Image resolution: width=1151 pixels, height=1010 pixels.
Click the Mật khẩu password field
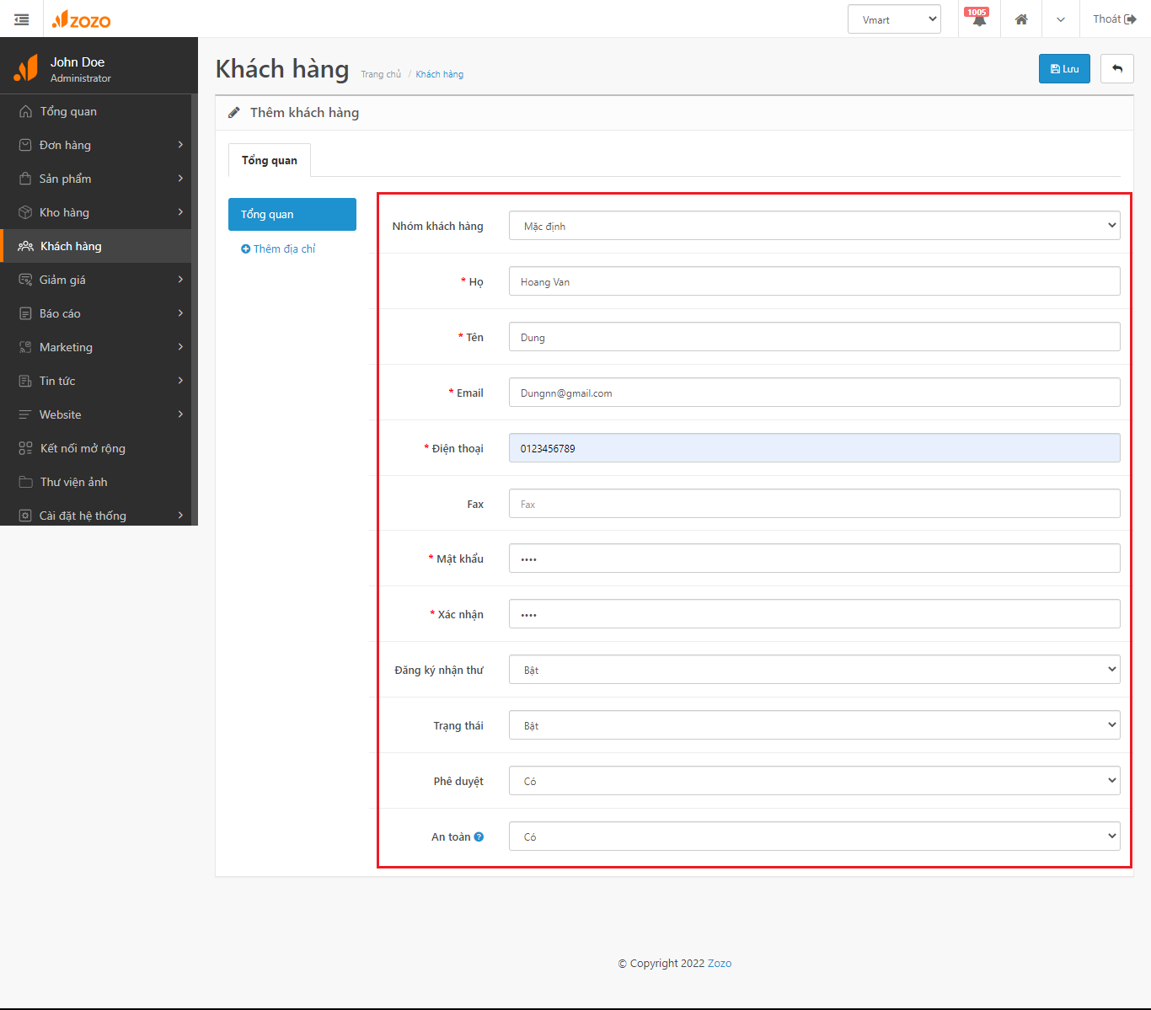click(x=815, y=558)
